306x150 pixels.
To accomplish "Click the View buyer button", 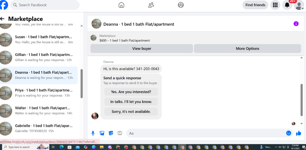I will pos(142,48).
